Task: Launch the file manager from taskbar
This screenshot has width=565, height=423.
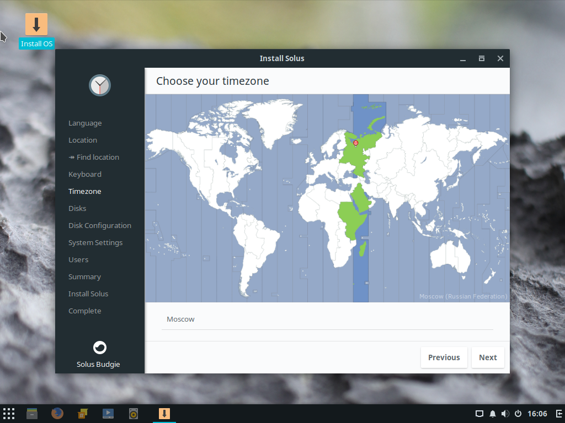Action: coord(32,414)
